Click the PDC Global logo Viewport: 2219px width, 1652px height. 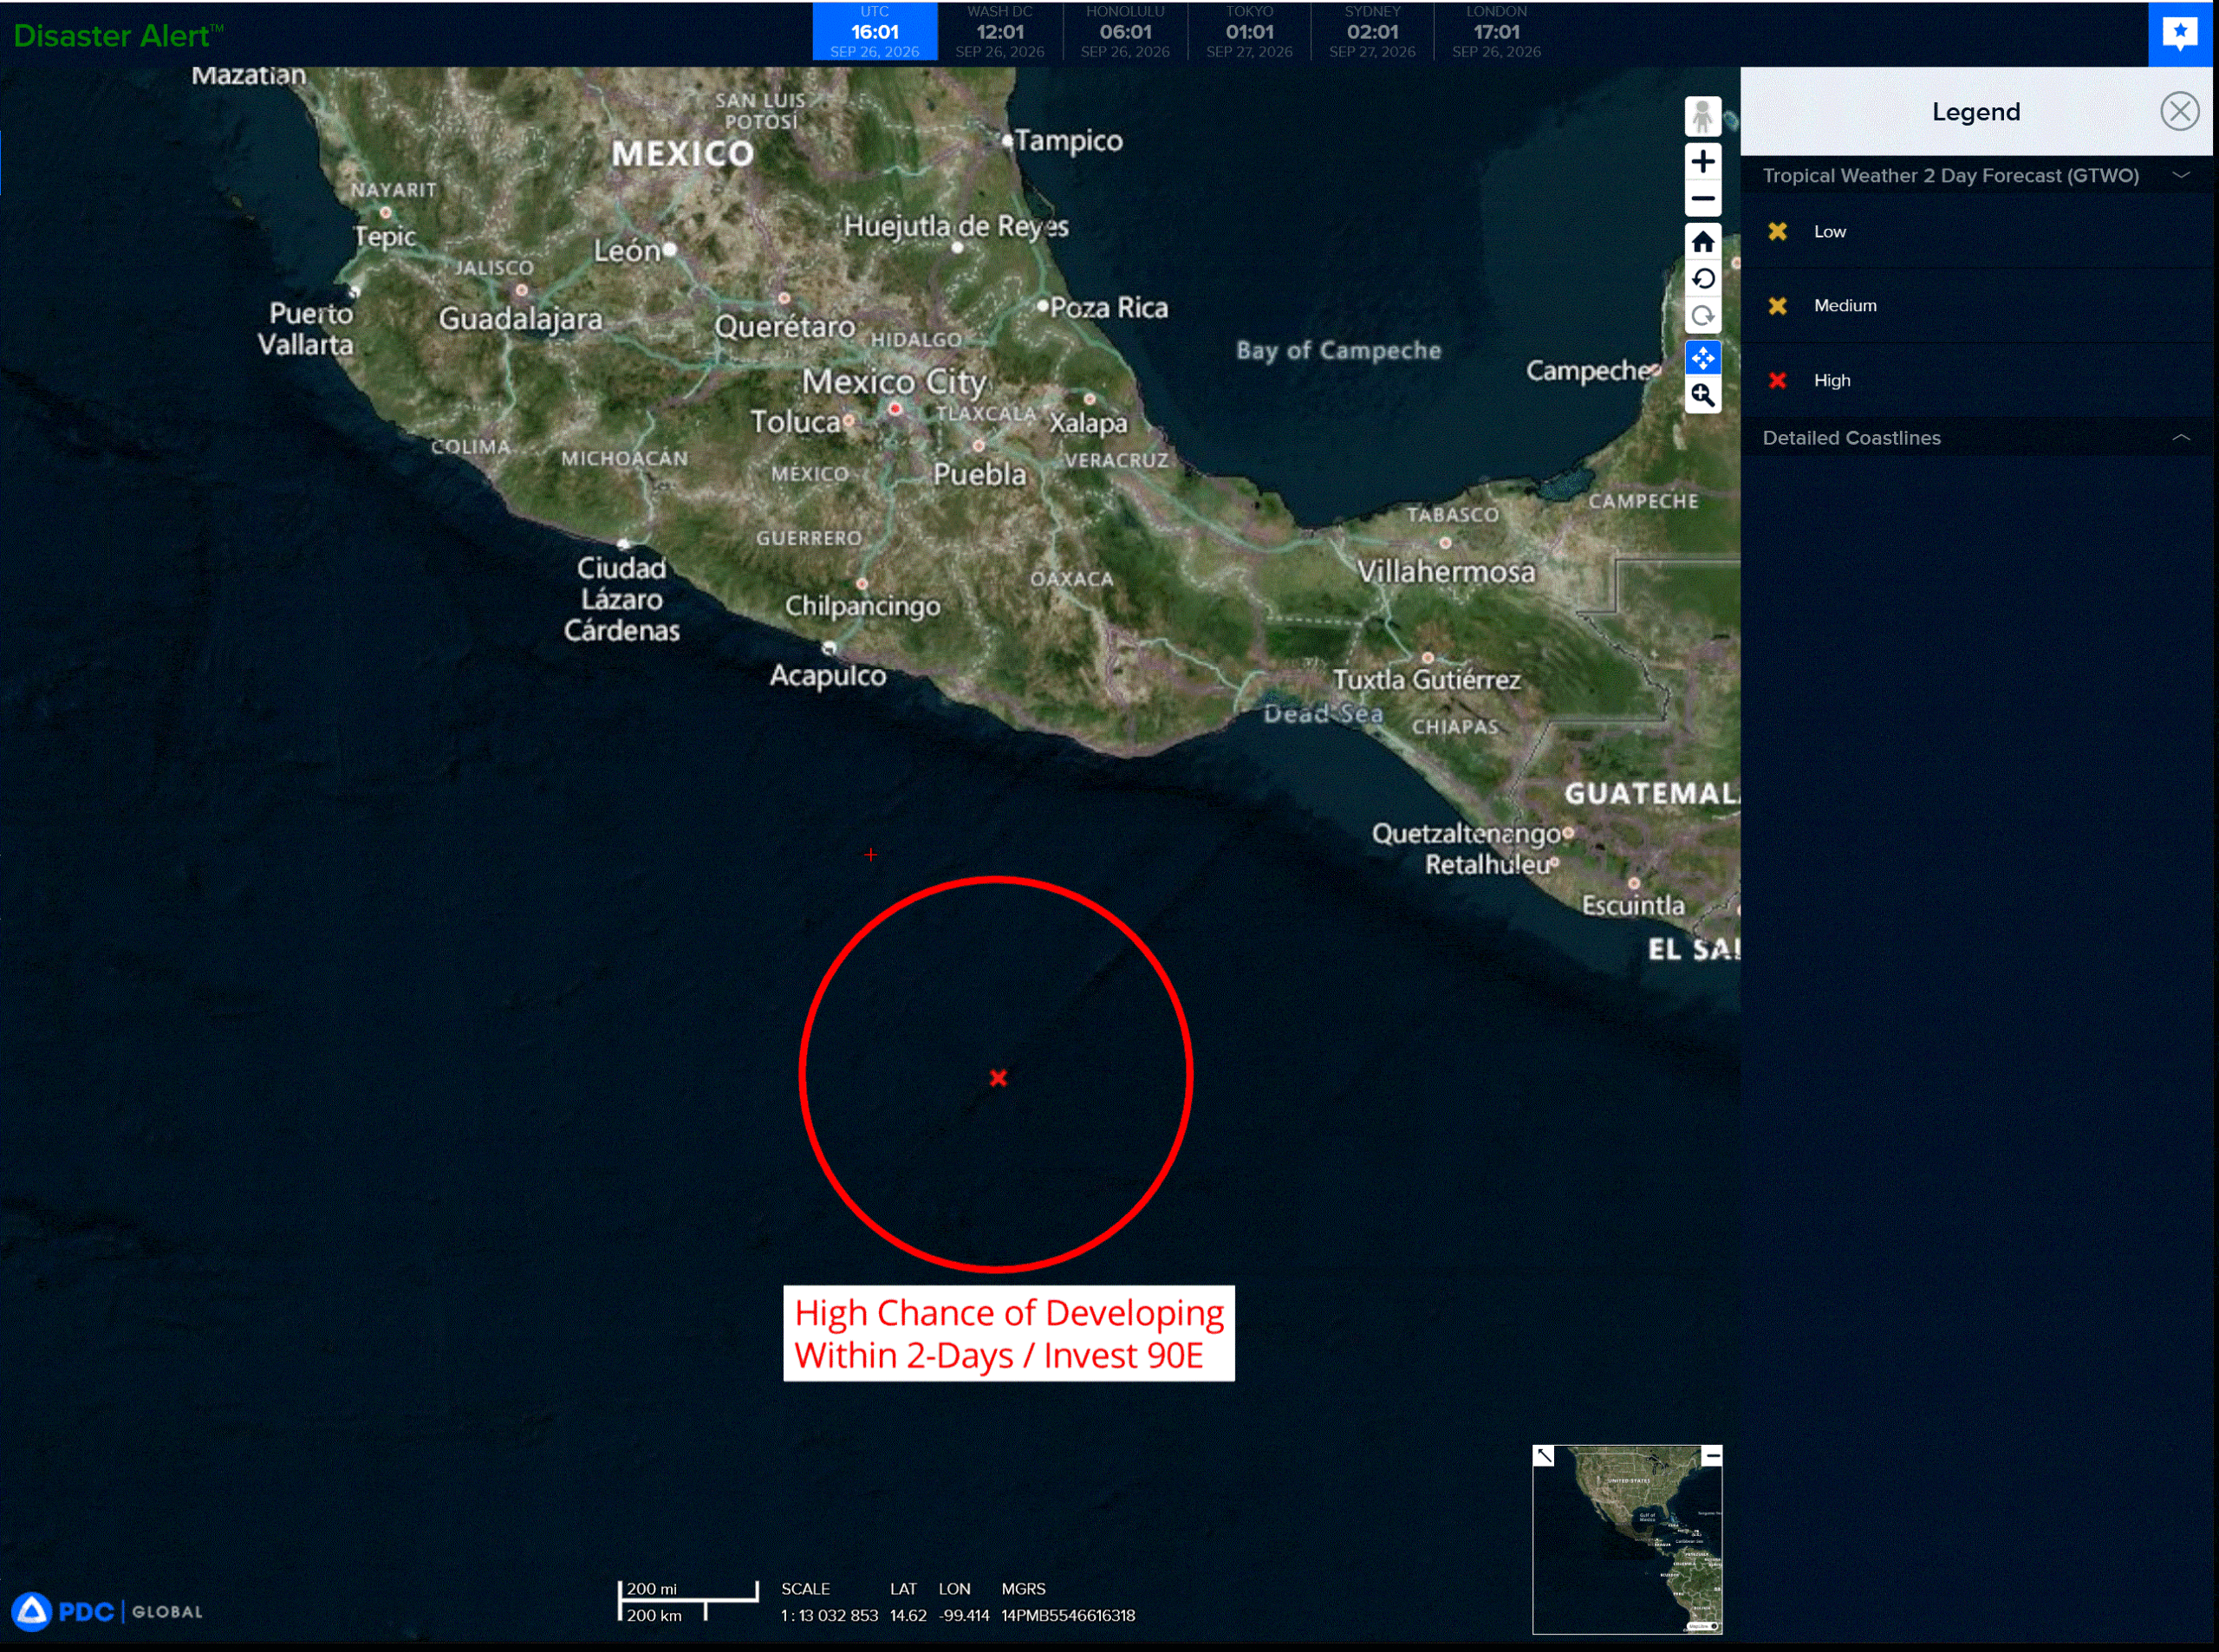(x=107, y=1610)
